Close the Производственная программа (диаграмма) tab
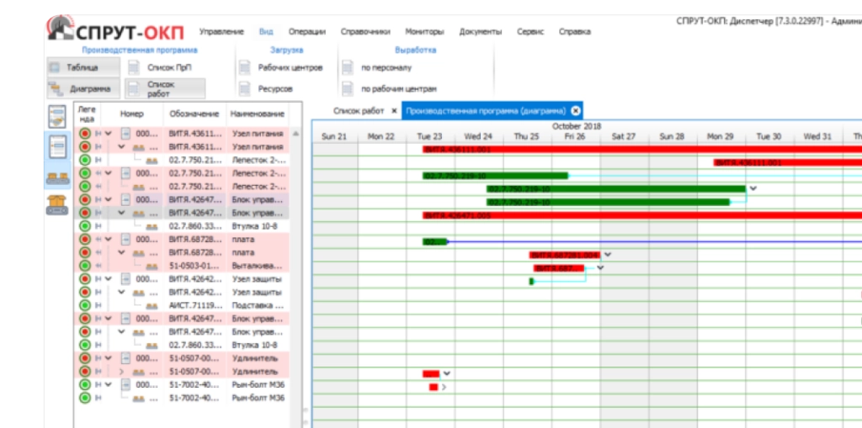Screen dimensions: 862x428 pos(575,110)
